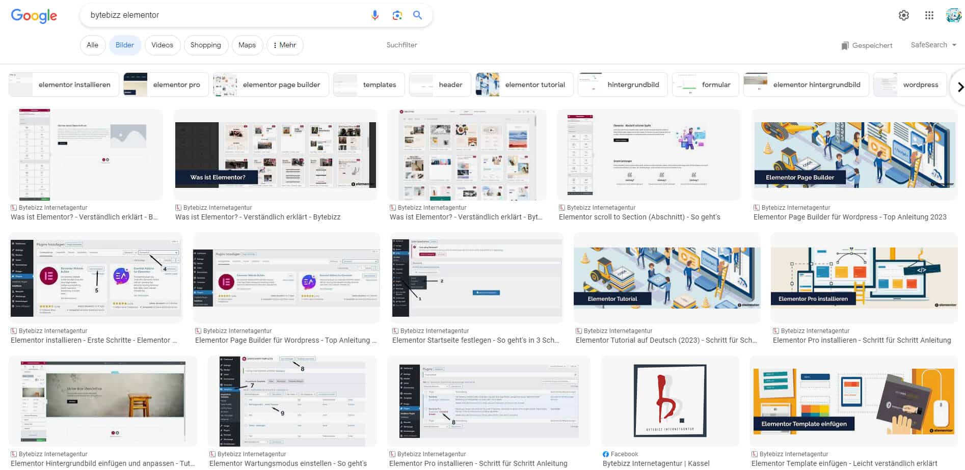Select the 'elementor hintergrundbild' chip
Image resolution: width=965 pixels, height=470 pixels.
[x=806, y=85]
